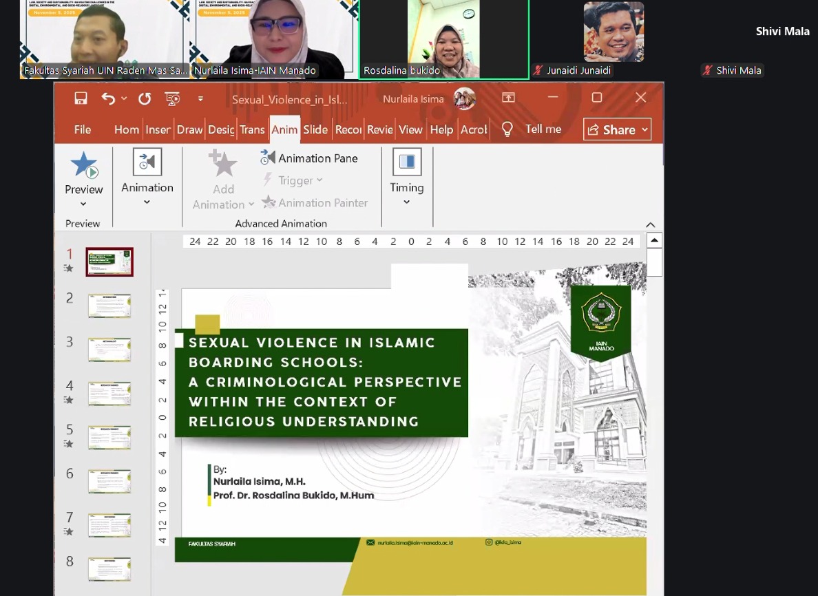Click the Nurlaila Isima account avatar
This screenshot has width=818, height=596.
coord(464,98)
